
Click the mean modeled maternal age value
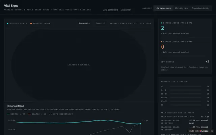tap(205, 116)
